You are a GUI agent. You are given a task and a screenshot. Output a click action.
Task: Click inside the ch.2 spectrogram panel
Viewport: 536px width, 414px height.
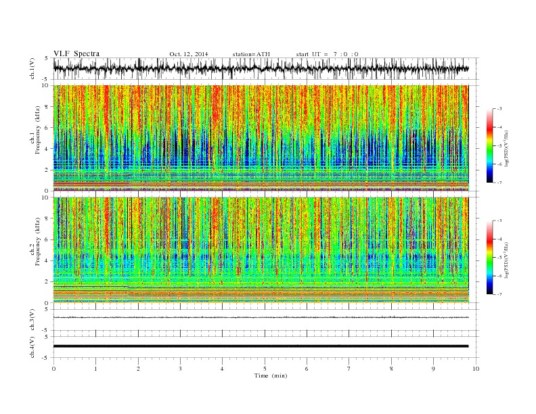click(x=261, y=250)
